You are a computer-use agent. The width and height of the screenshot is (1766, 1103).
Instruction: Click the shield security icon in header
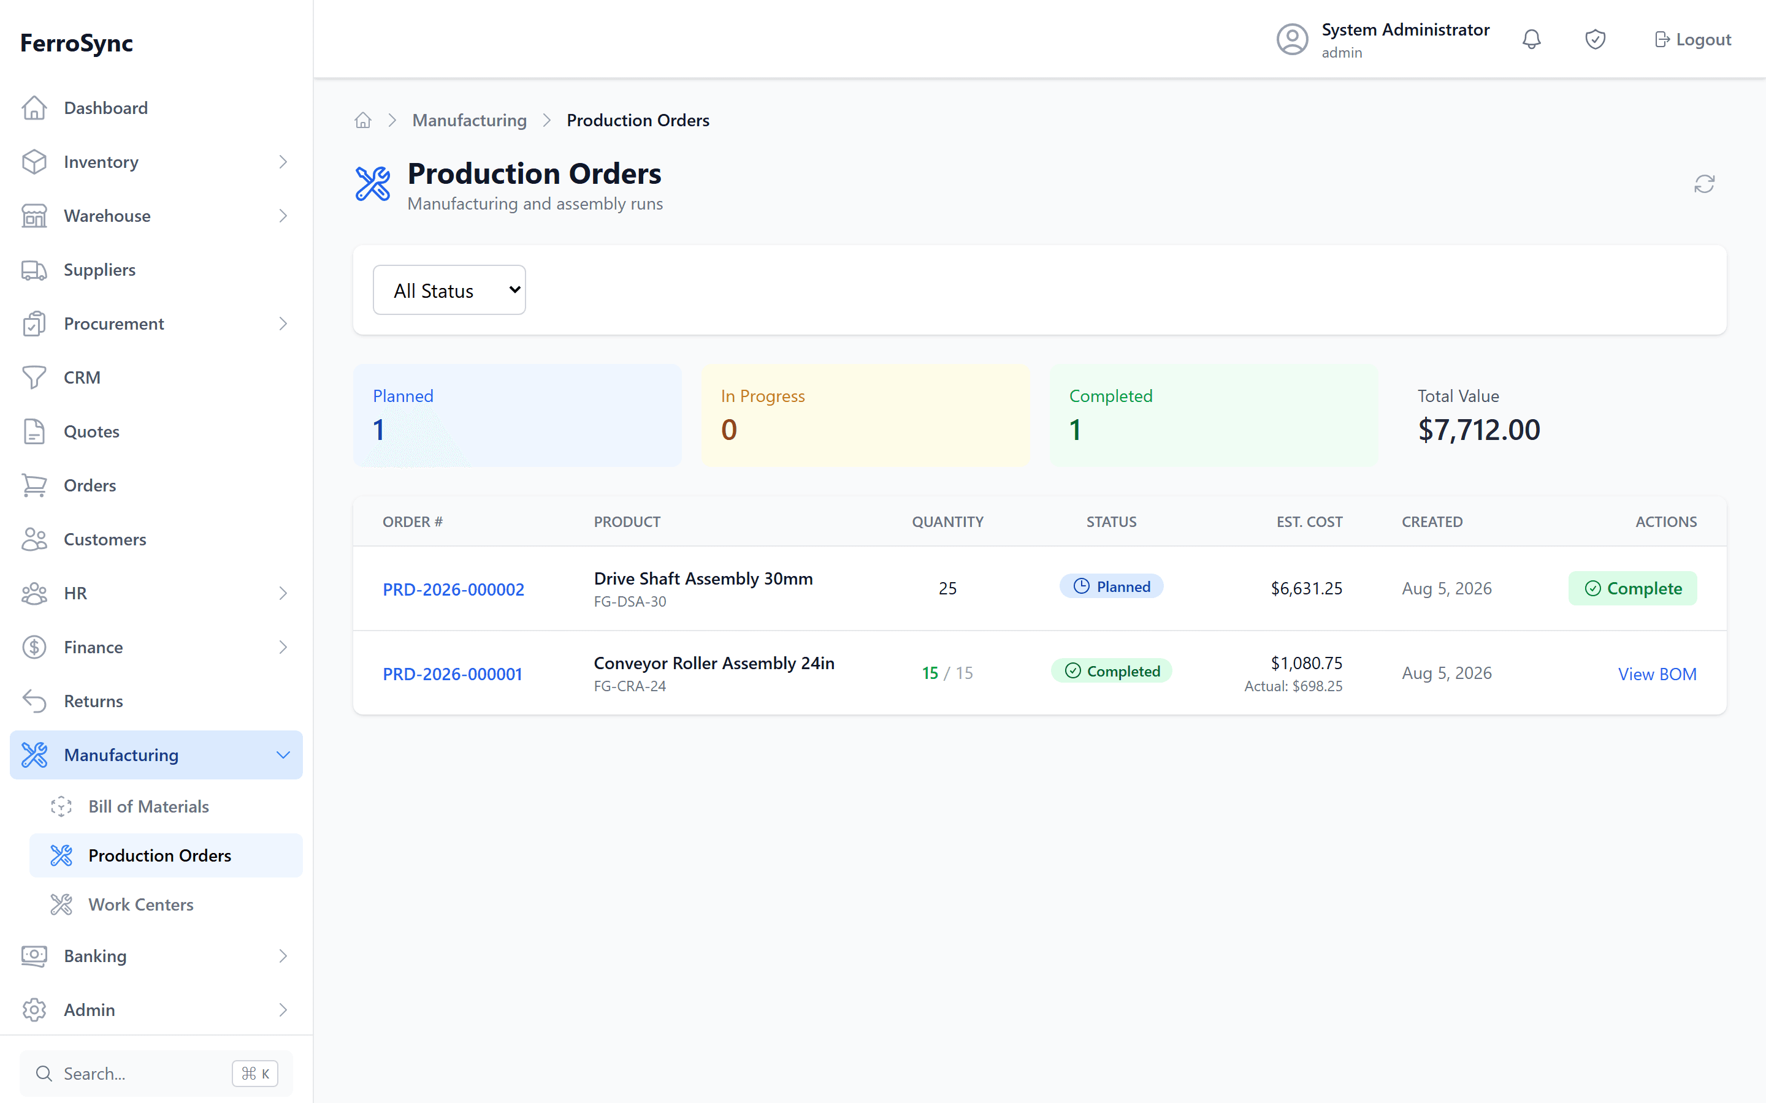(1596, 39)
